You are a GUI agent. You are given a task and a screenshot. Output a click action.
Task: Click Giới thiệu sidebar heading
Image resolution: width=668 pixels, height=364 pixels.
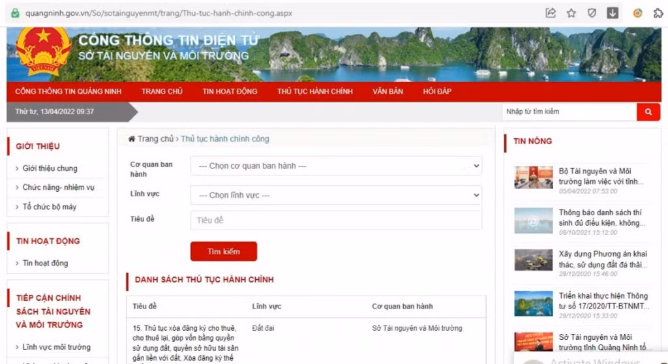pos(37,146)
